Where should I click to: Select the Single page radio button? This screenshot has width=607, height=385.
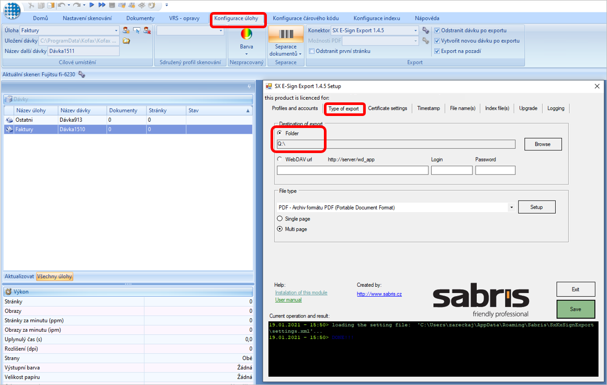(x=280, y=218)
